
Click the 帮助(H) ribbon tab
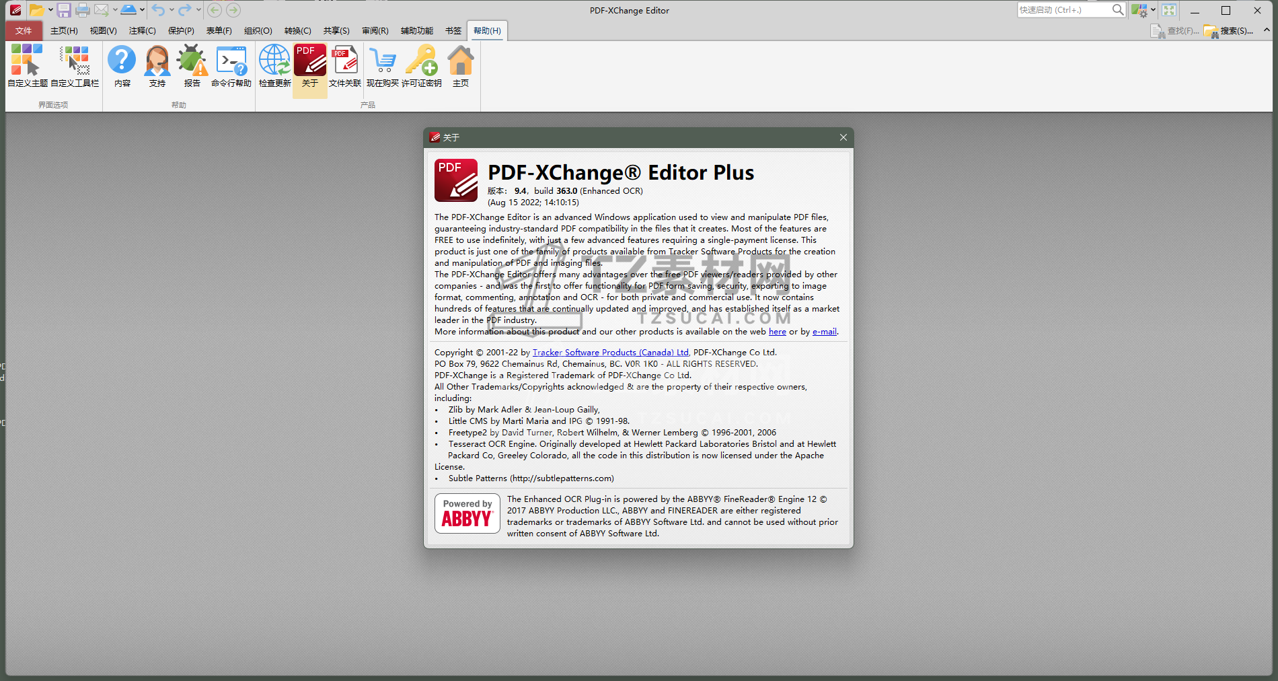tap(487, 31)
